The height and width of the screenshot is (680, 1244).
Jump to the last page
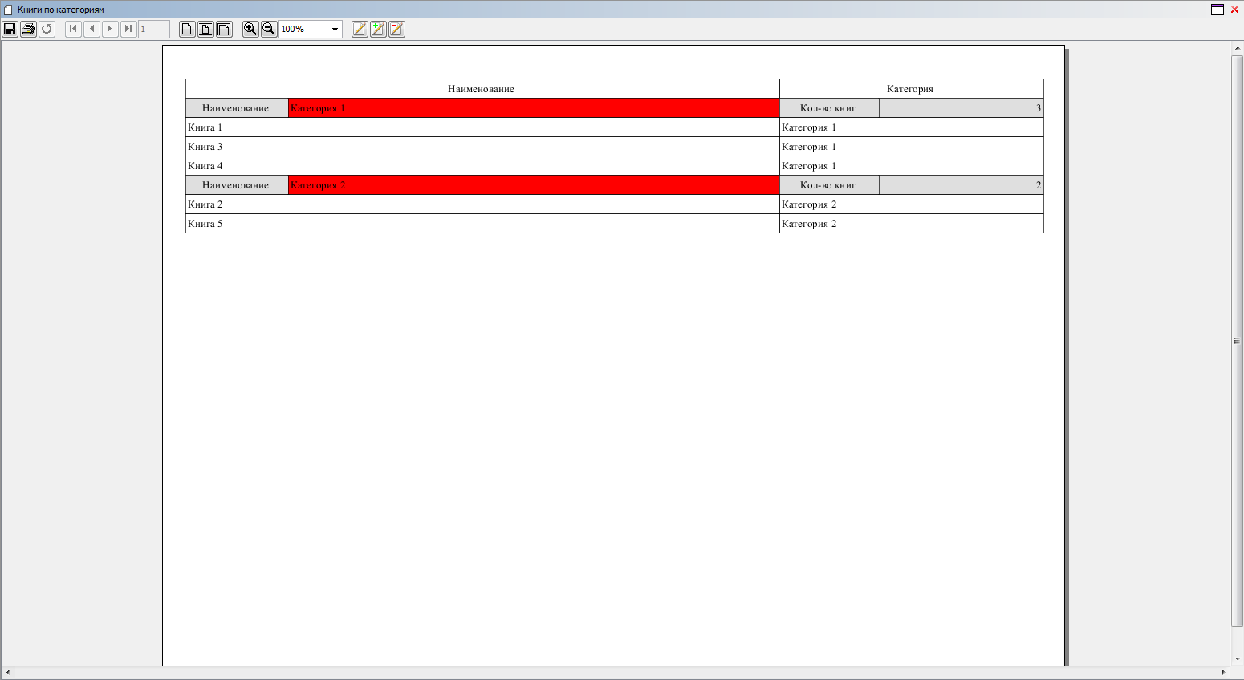(x=128, y=30)
